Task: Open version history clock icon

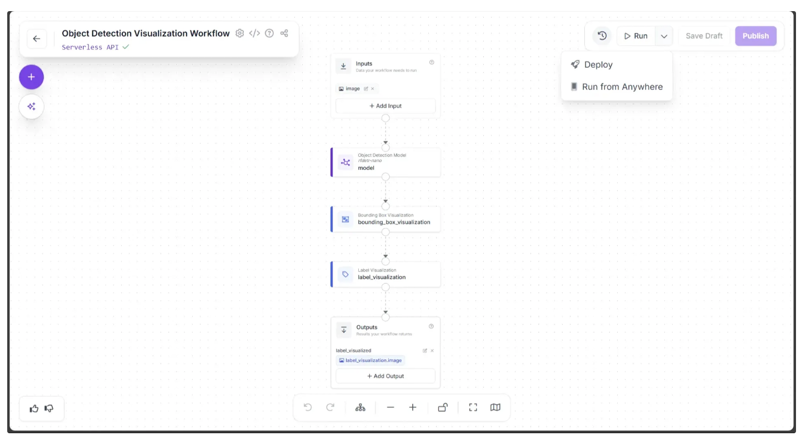Action: pos(602,36)
